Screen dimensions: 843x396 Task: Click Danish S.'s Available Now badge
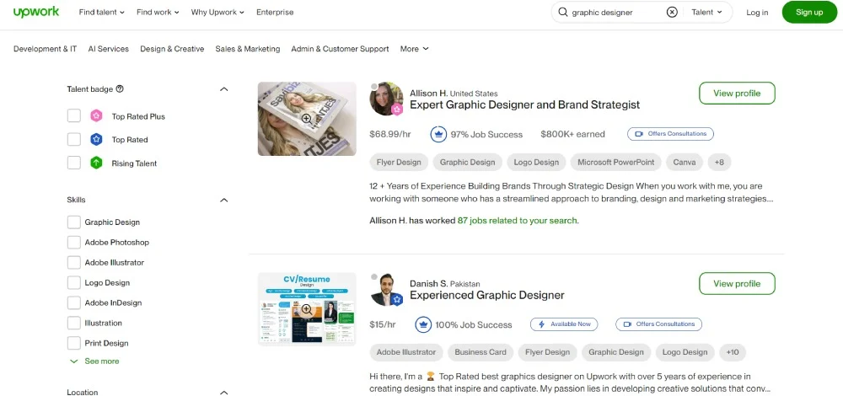coord(564,324)
